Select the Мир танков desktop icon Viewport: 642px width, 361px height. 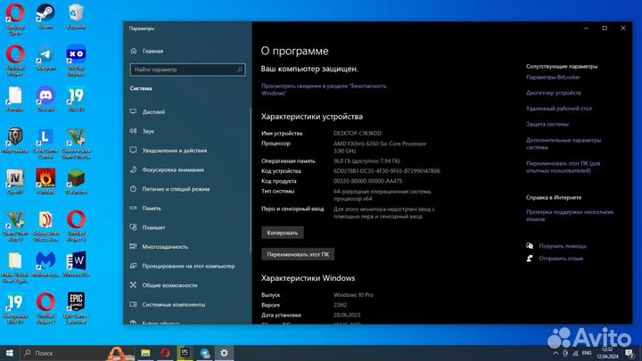coord(15,141)
